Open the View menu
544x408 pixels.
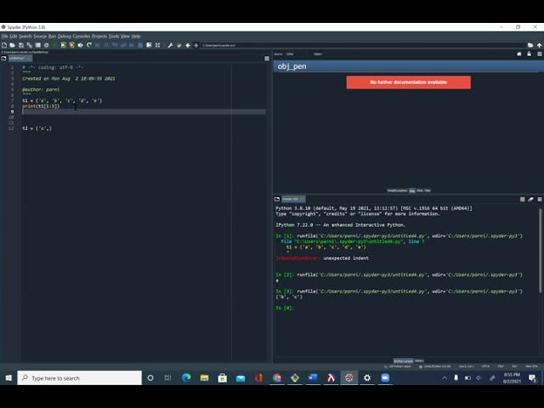[x=125, y=36]
